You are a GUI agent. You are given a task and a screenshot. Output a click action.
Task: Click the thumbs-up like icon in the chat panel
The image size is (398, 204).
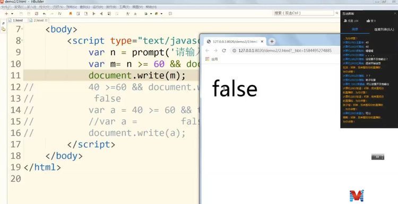point(368,21)
